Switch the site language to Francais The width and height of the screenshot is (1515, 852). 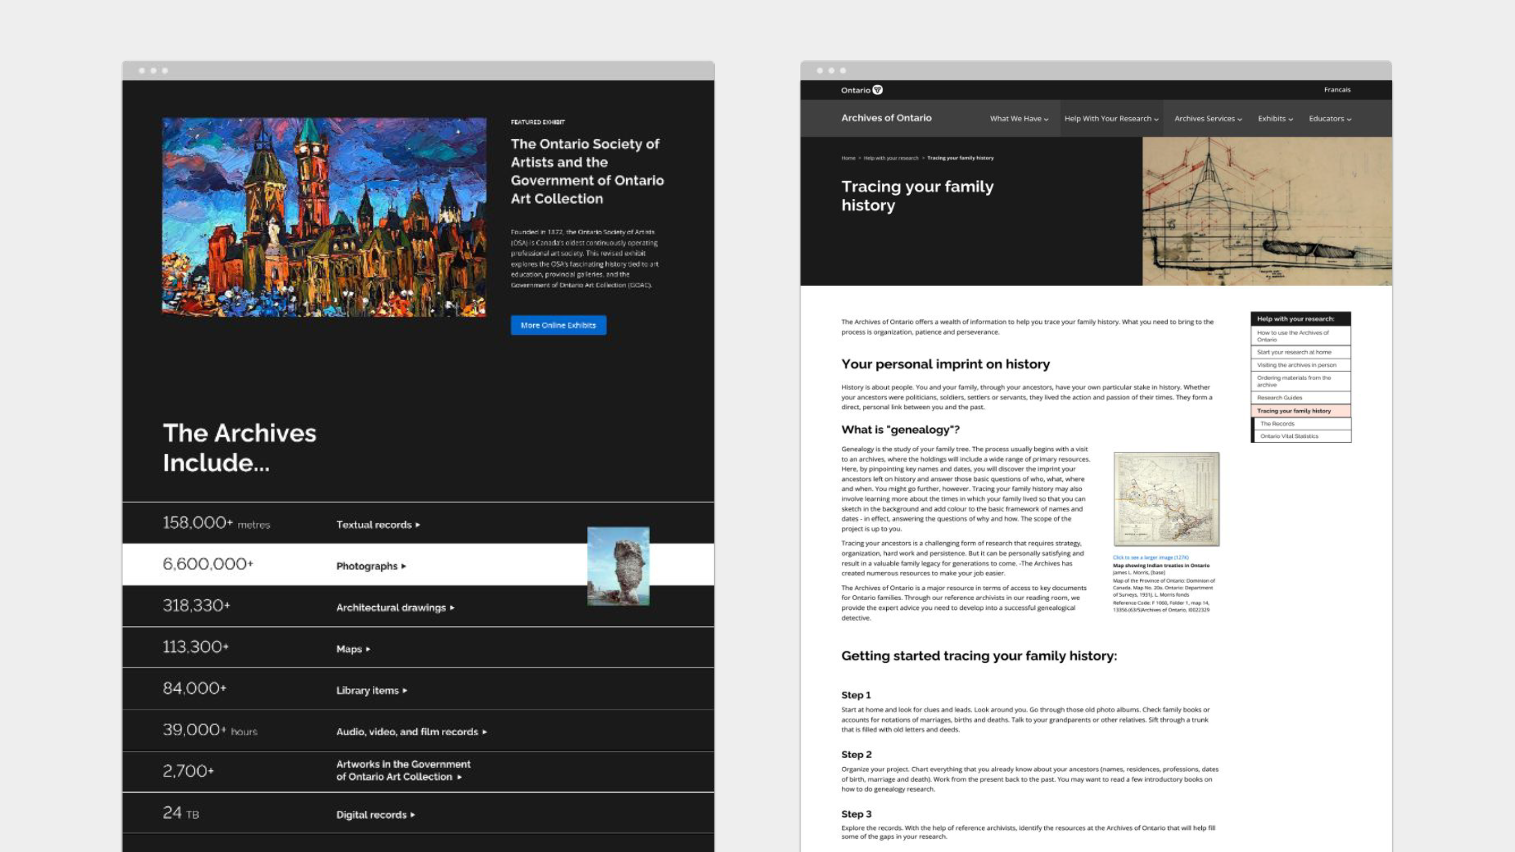tap(1337, 90)
